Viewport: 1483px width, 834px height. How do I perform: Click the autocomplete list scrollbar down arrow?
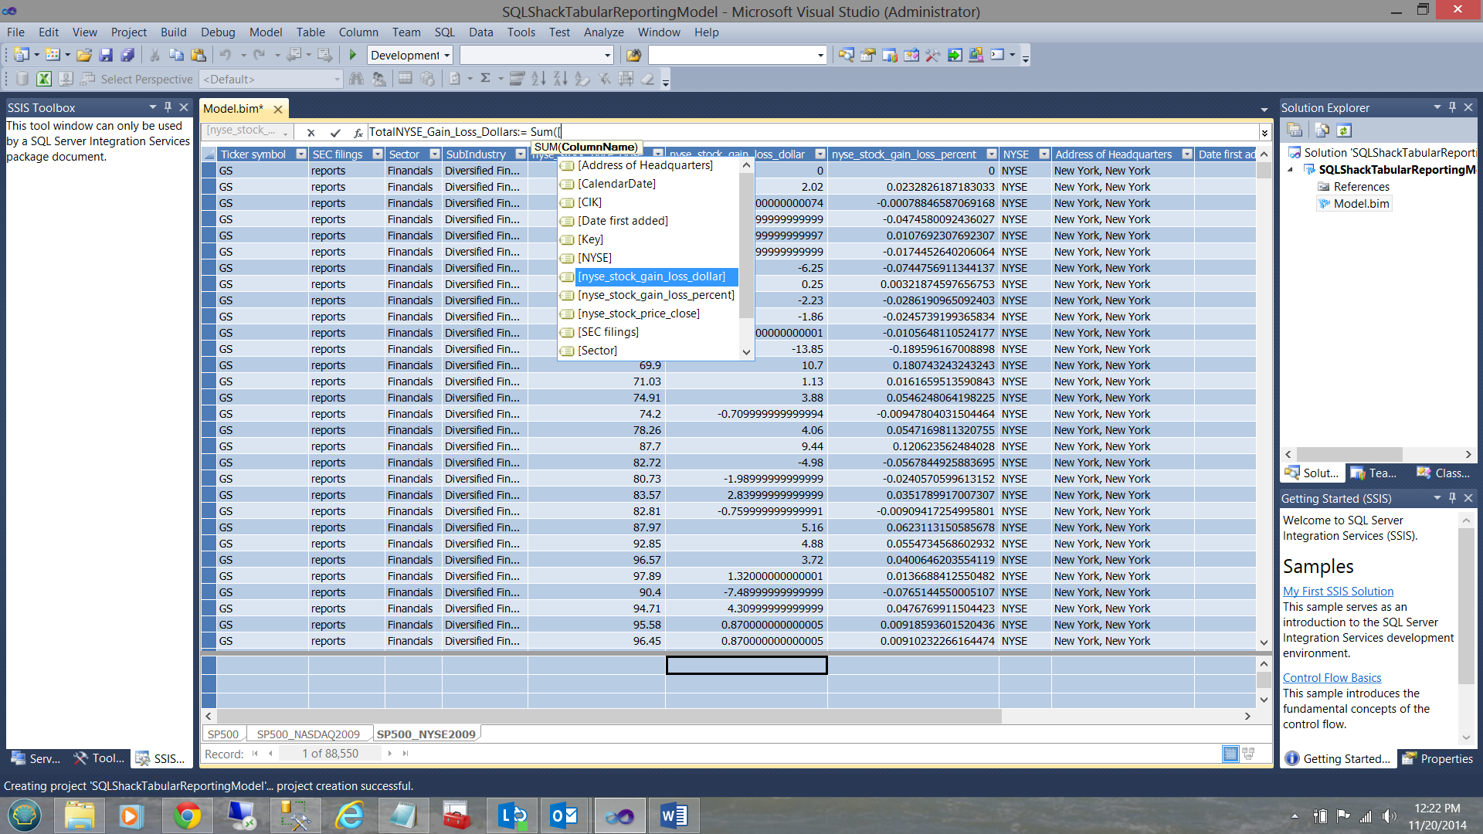click(x=746, y=351)
